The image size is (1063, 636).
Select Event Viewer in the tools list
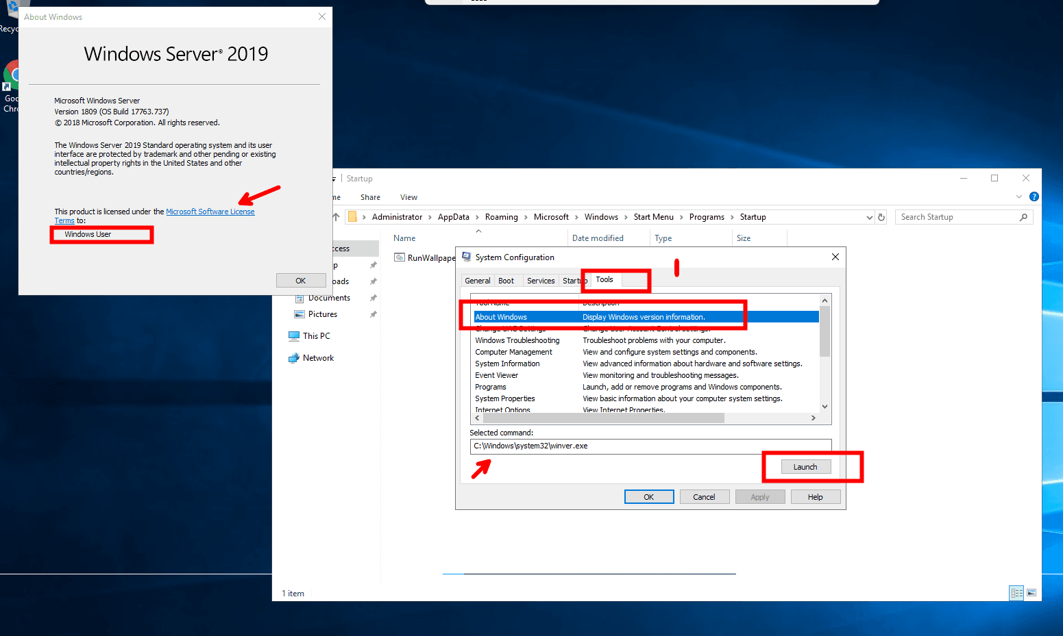[496, 375]
